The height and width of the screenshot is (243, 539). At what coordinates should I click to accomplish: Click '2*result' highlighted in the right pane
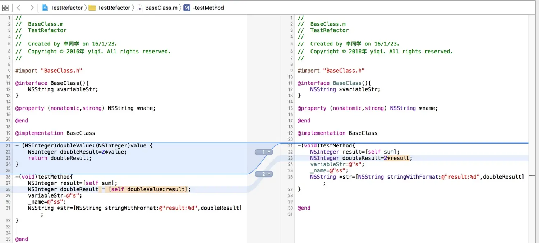(397, 158)
